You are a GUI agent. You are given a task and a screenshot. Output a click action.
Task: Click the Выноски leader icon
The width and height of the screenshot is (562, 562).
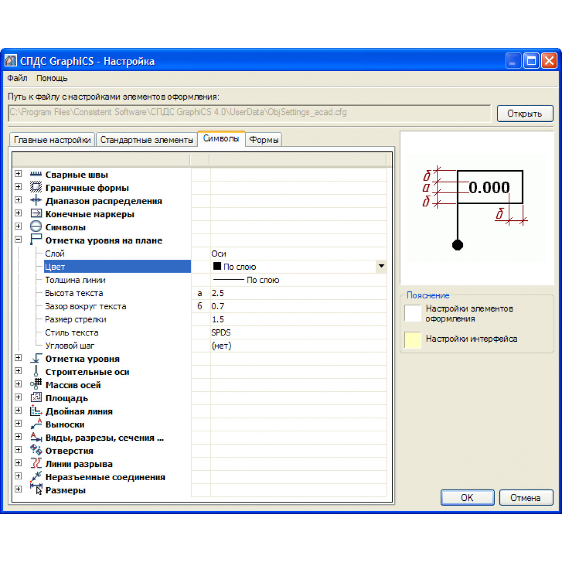36,424
